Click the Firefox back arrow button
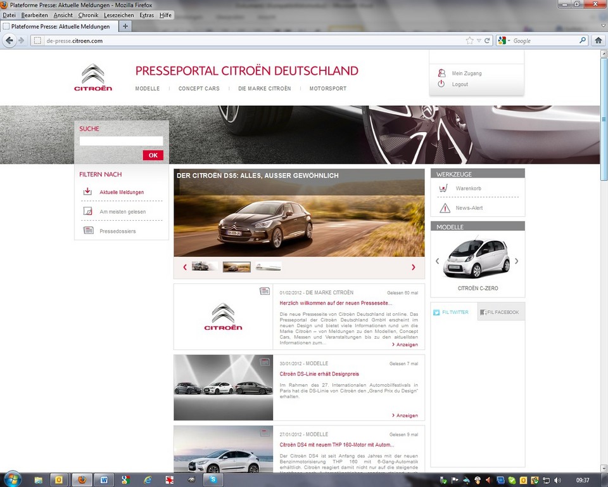608x487 pixels. coord(9,41)
